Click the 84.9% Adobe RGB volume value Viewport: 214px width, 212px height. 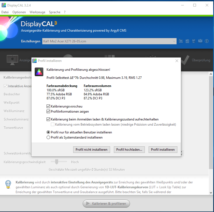coord(96,94)
